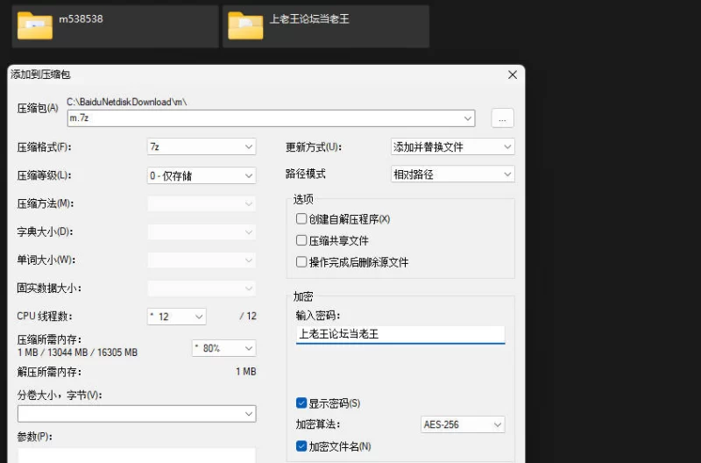The height and width of the screenshot is (463, 701).
Task: Click the 参数 parameters input field
Action: 137,455
